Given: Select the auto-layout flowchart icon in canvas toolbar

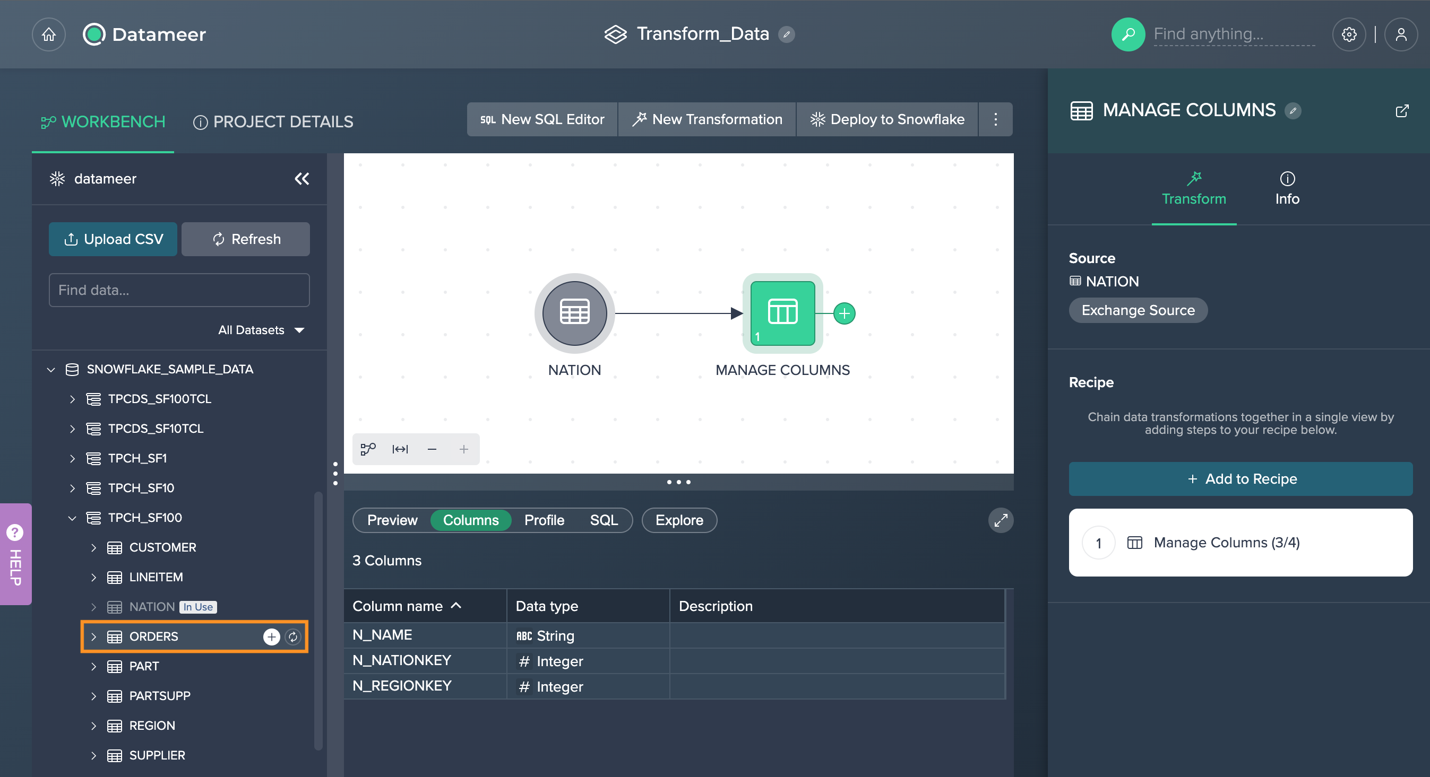Looking at the screenshot, I should [x=368, y=449].
